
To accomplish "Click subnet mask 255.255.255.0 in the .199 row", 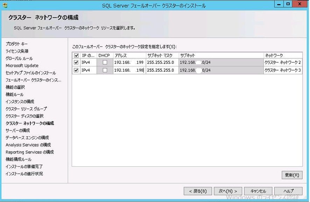I will [162, 63].
